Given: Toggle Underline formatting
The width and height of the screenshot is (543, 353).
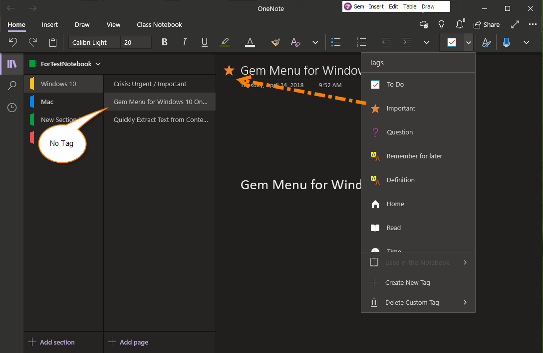Looking at the screenshot, I should 204,42.
